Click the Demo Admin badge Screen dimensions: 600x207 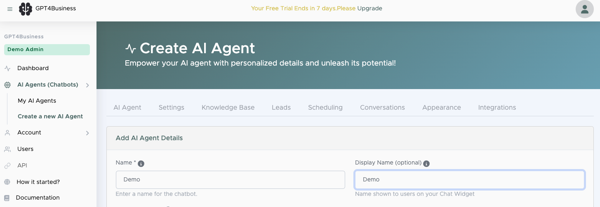(x=47, y=49)
